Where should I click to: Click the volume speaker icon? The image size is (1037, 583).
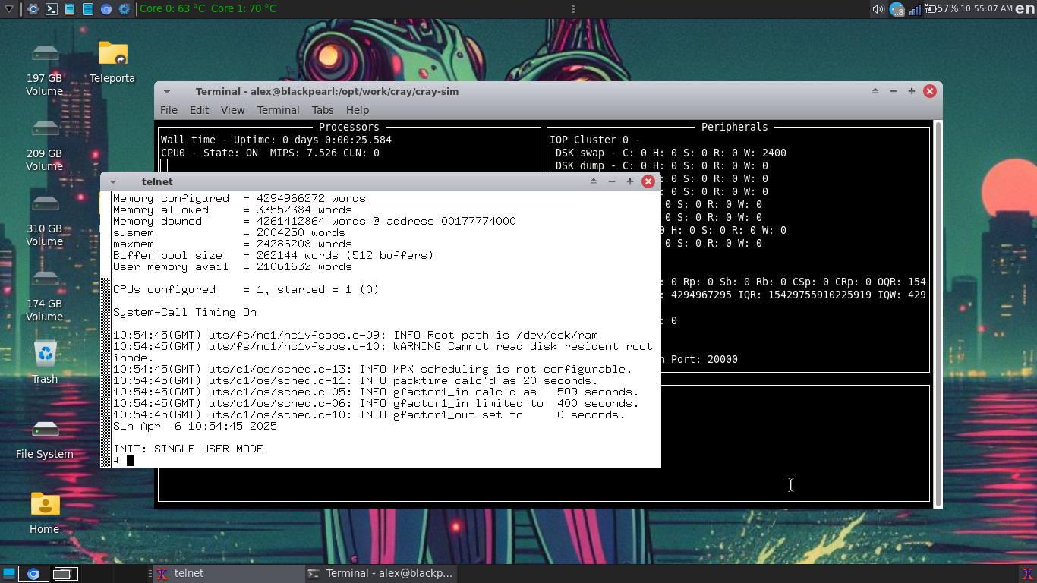click(878, 9)
